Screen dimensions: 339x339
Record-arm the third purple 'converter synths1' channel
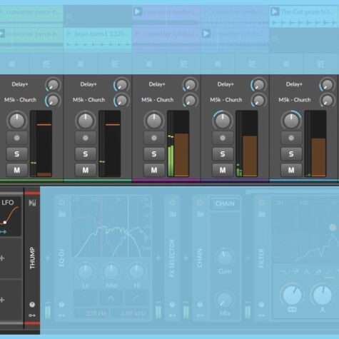tap(154, 138)
